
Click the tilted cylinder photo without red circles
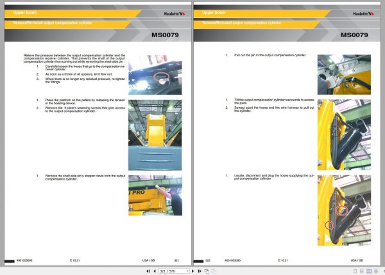344,135
